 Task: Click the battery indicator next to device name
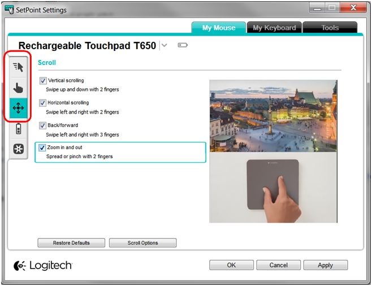click(x=183, y=45)
